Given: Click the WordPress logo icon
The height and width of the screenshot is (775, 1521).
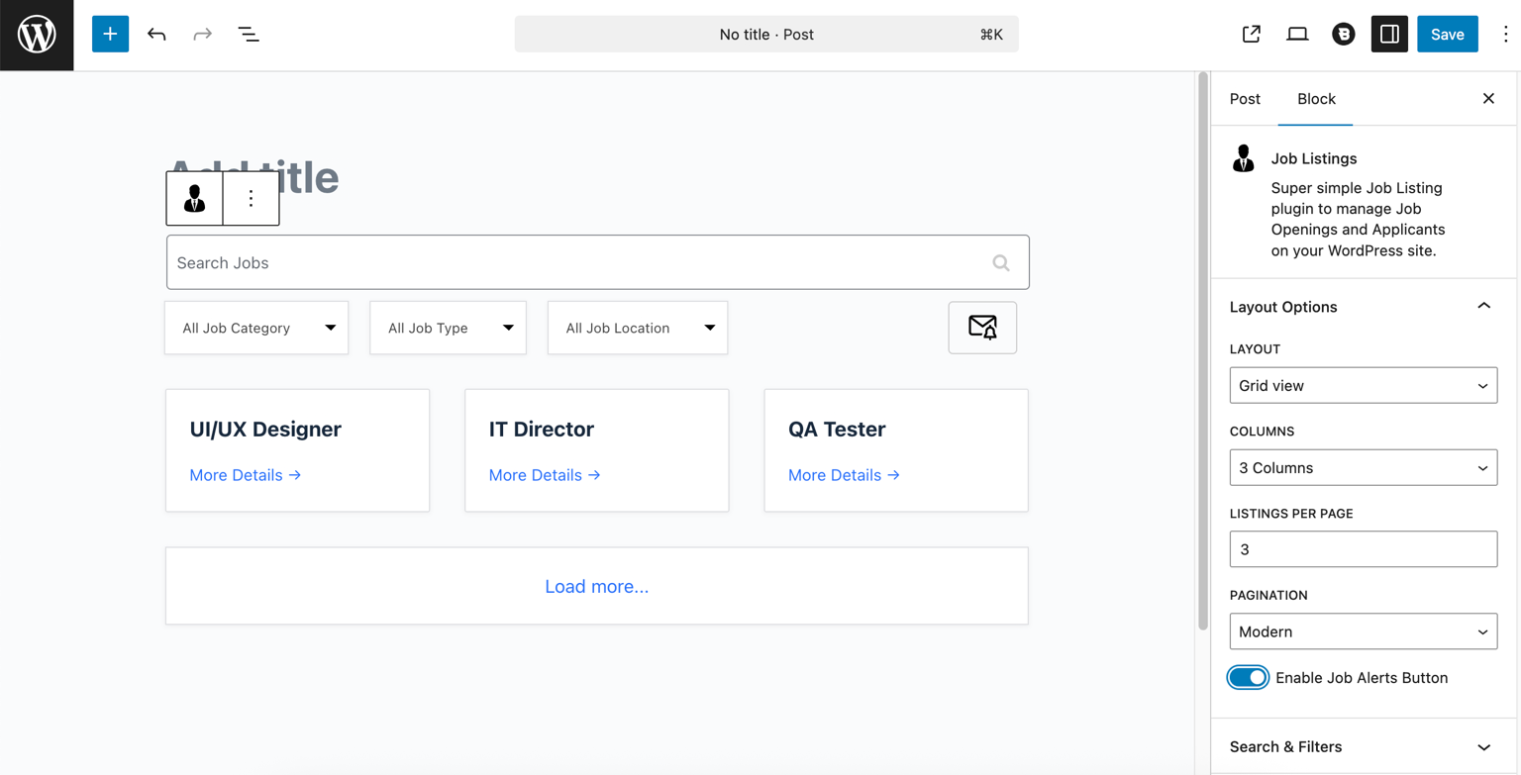Looking at the screenshot, I should pos(37,35).
